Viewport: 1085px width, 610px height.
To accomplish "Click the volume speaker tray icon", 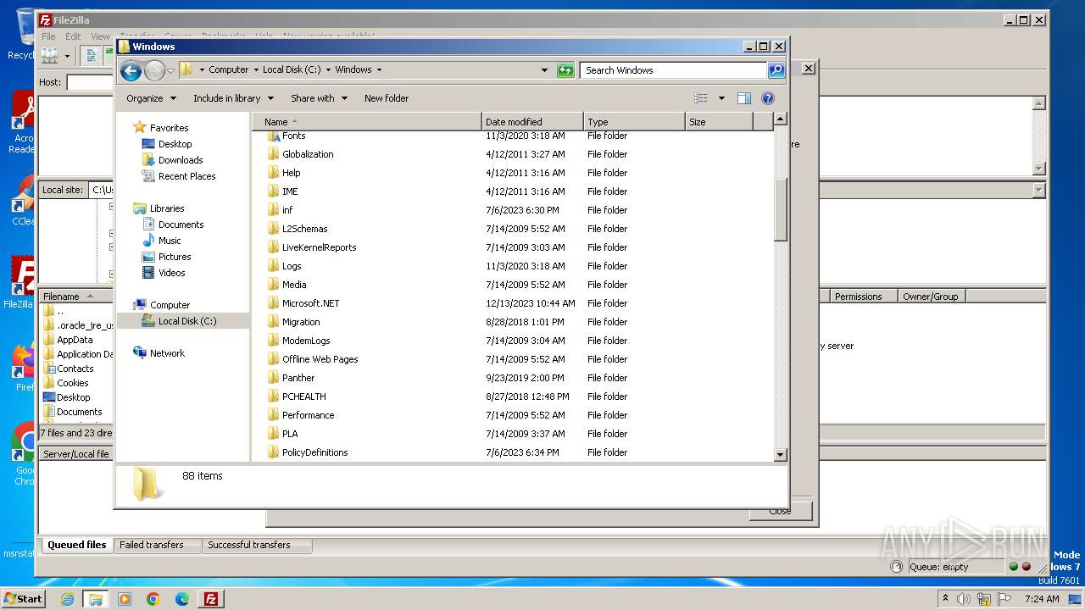I will 964,599.
